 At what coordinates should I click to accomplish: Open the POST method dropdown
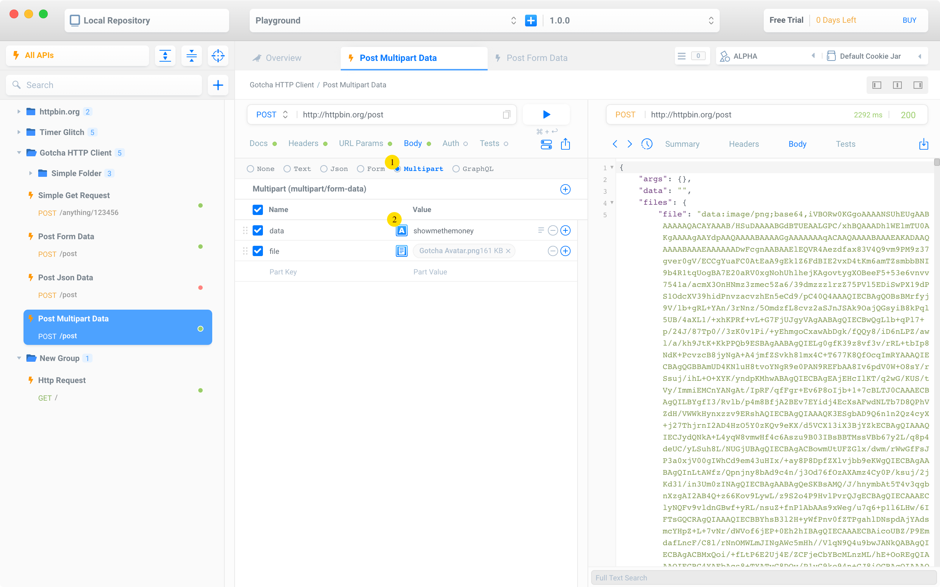point(272,114)
